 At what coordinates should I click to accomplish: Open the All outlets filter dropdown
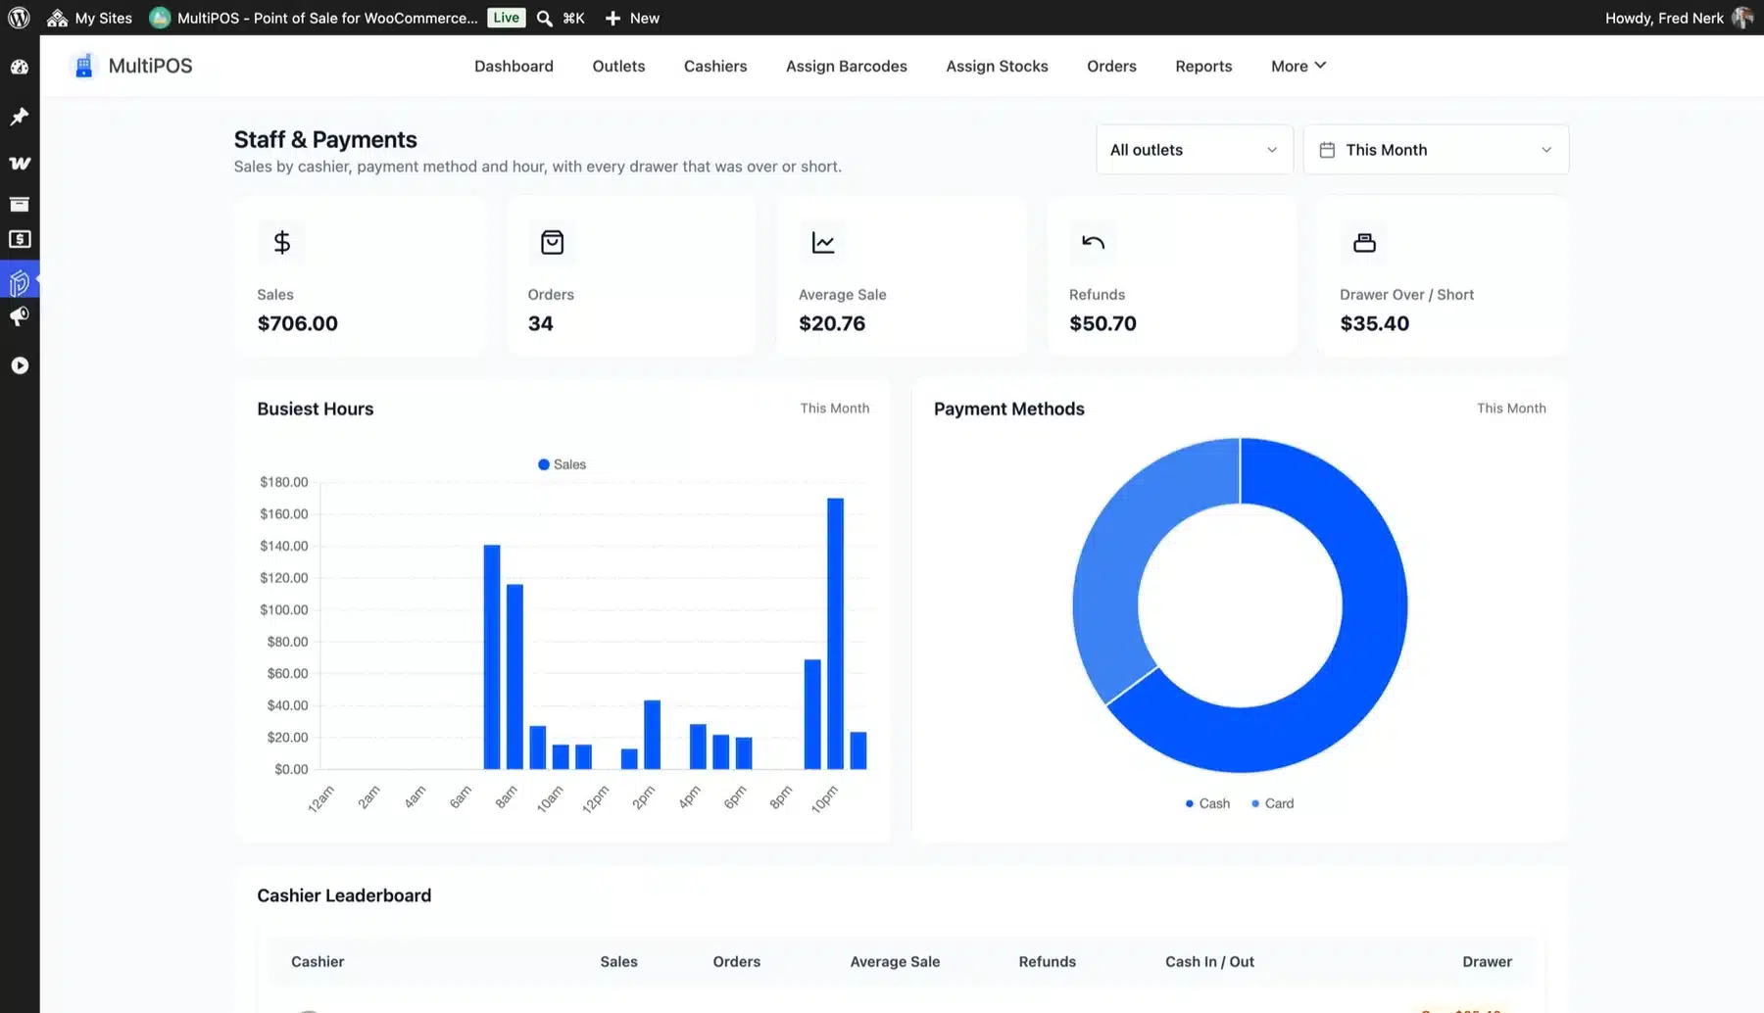point(1195,150)
